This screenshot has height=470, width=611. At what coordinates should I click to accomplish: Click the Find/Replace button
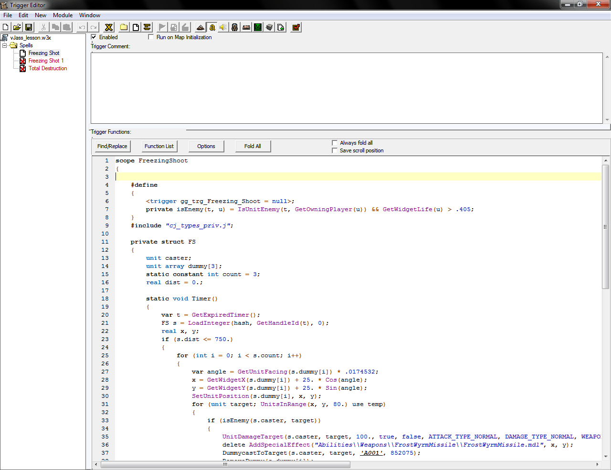(112, 146)
